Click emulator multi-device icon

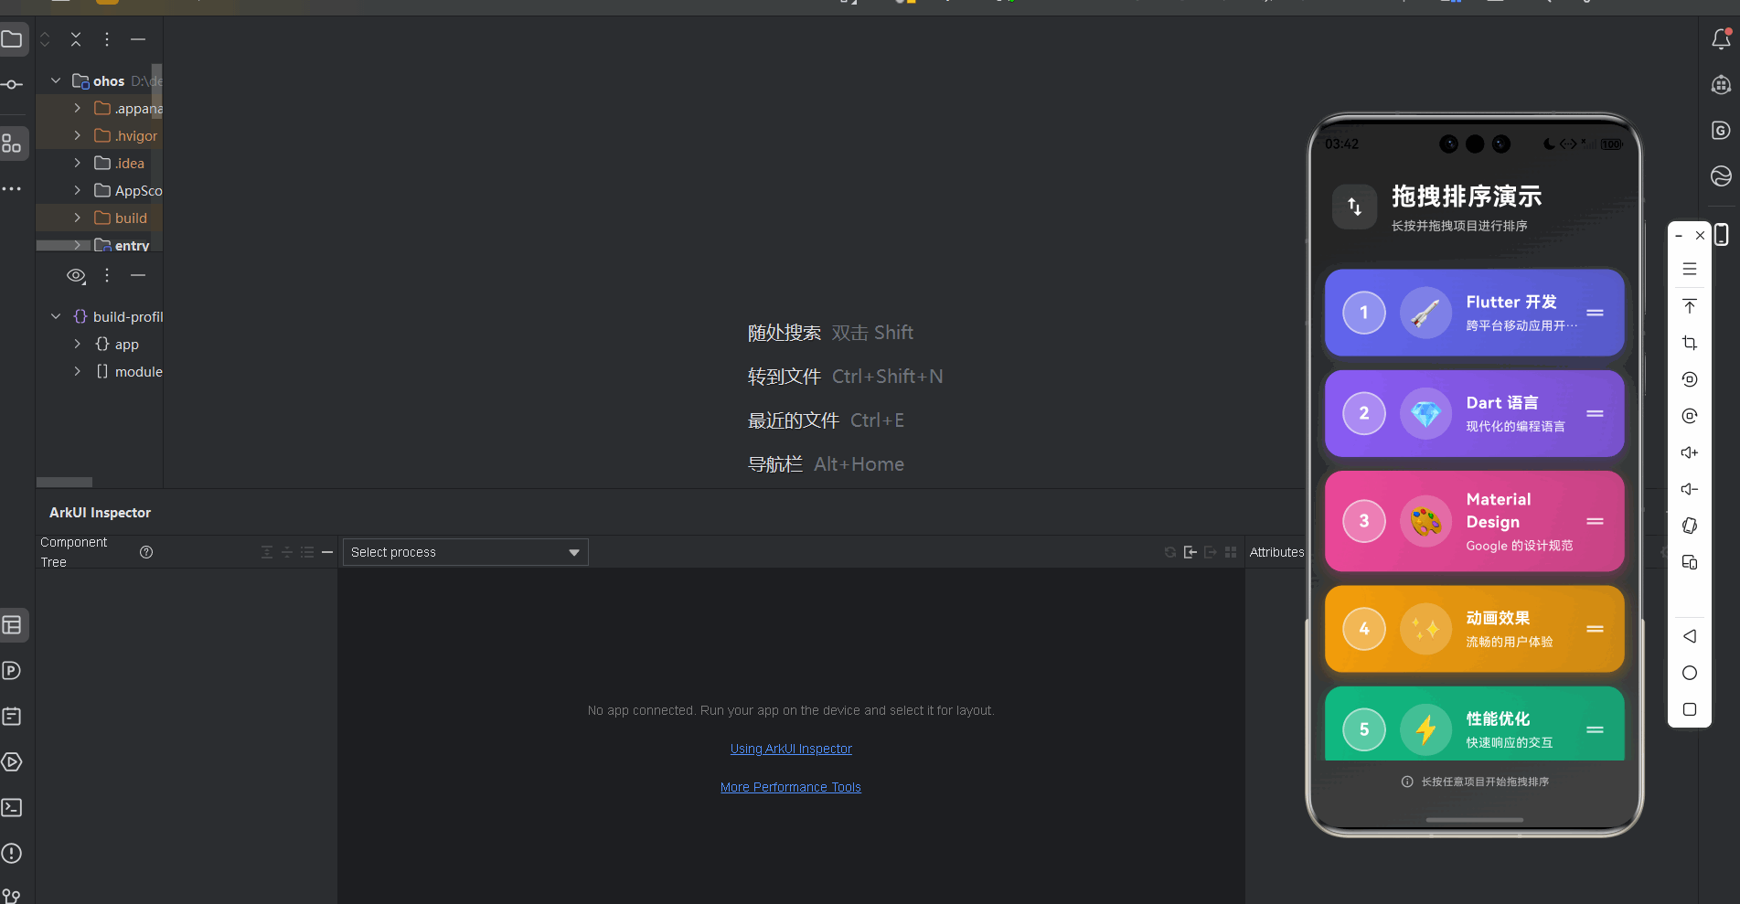coord(1690,562)
